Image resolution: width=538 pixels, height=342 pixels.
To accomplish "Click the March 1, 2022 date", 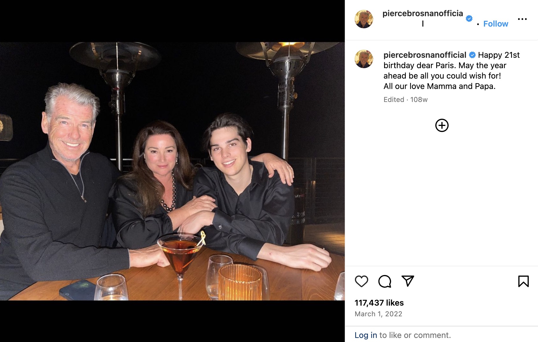I will coord(378,314).
